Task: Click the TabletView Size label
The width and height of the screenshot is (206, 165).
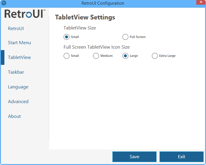Action: pos(80,28)
